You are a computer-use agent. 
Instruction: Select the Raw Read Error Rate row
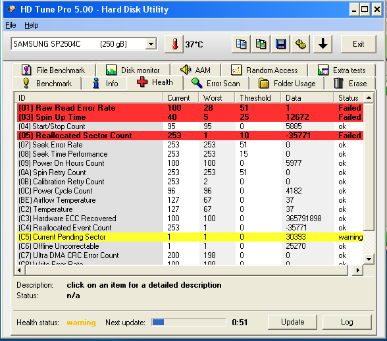(x=190, y=108)
